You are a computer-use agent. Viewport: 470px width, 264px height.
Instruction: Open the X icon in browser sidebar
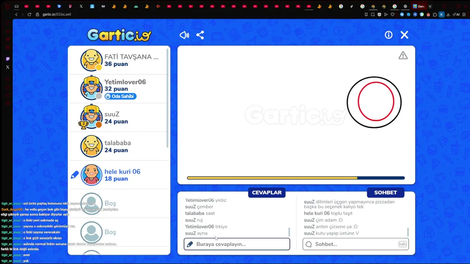click(8, 67)
